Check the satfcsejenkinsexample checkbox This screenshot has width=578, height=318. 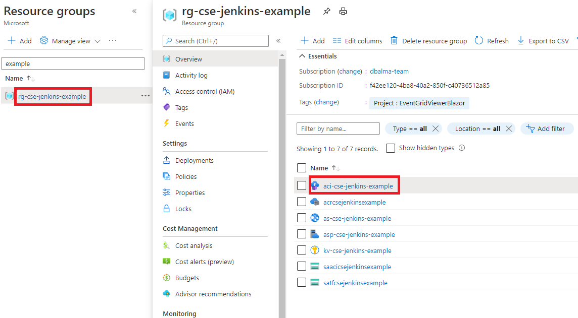click(x=302, y=282)
